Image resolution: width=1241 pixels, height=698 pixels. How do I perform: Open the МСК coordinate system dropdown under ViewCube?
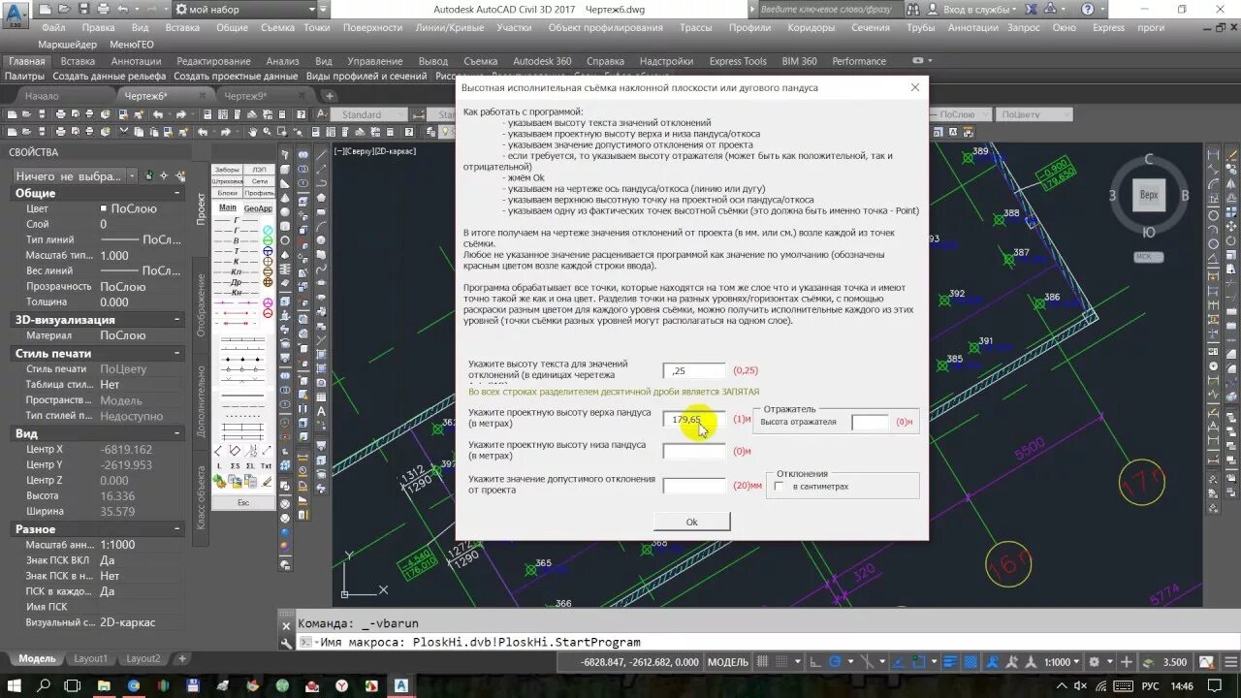click(x=1149, y=257)
